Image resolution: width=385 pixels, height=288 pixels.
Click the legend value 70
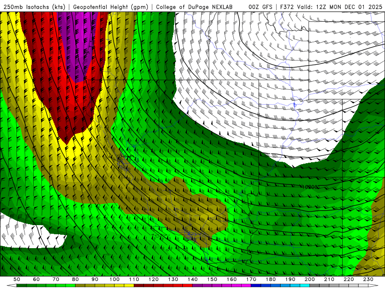(x=56, y=279)
